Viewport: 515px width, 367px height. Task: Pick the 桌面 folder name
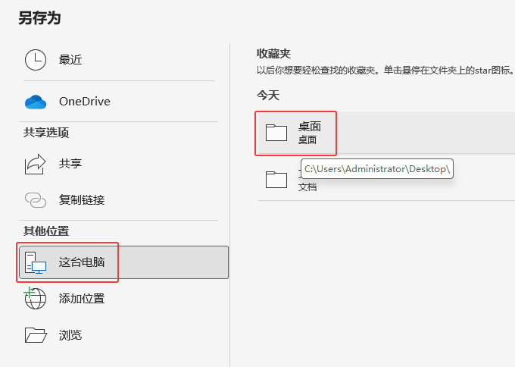click(x=309, y=127)
